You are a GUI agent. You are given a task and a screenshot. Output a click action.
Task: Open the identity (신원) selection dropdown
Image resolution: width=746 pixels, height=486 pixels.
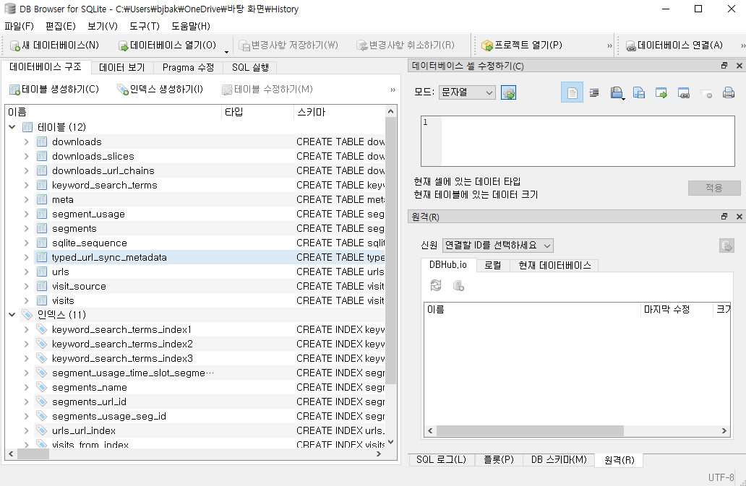click(x=497, y=245)
